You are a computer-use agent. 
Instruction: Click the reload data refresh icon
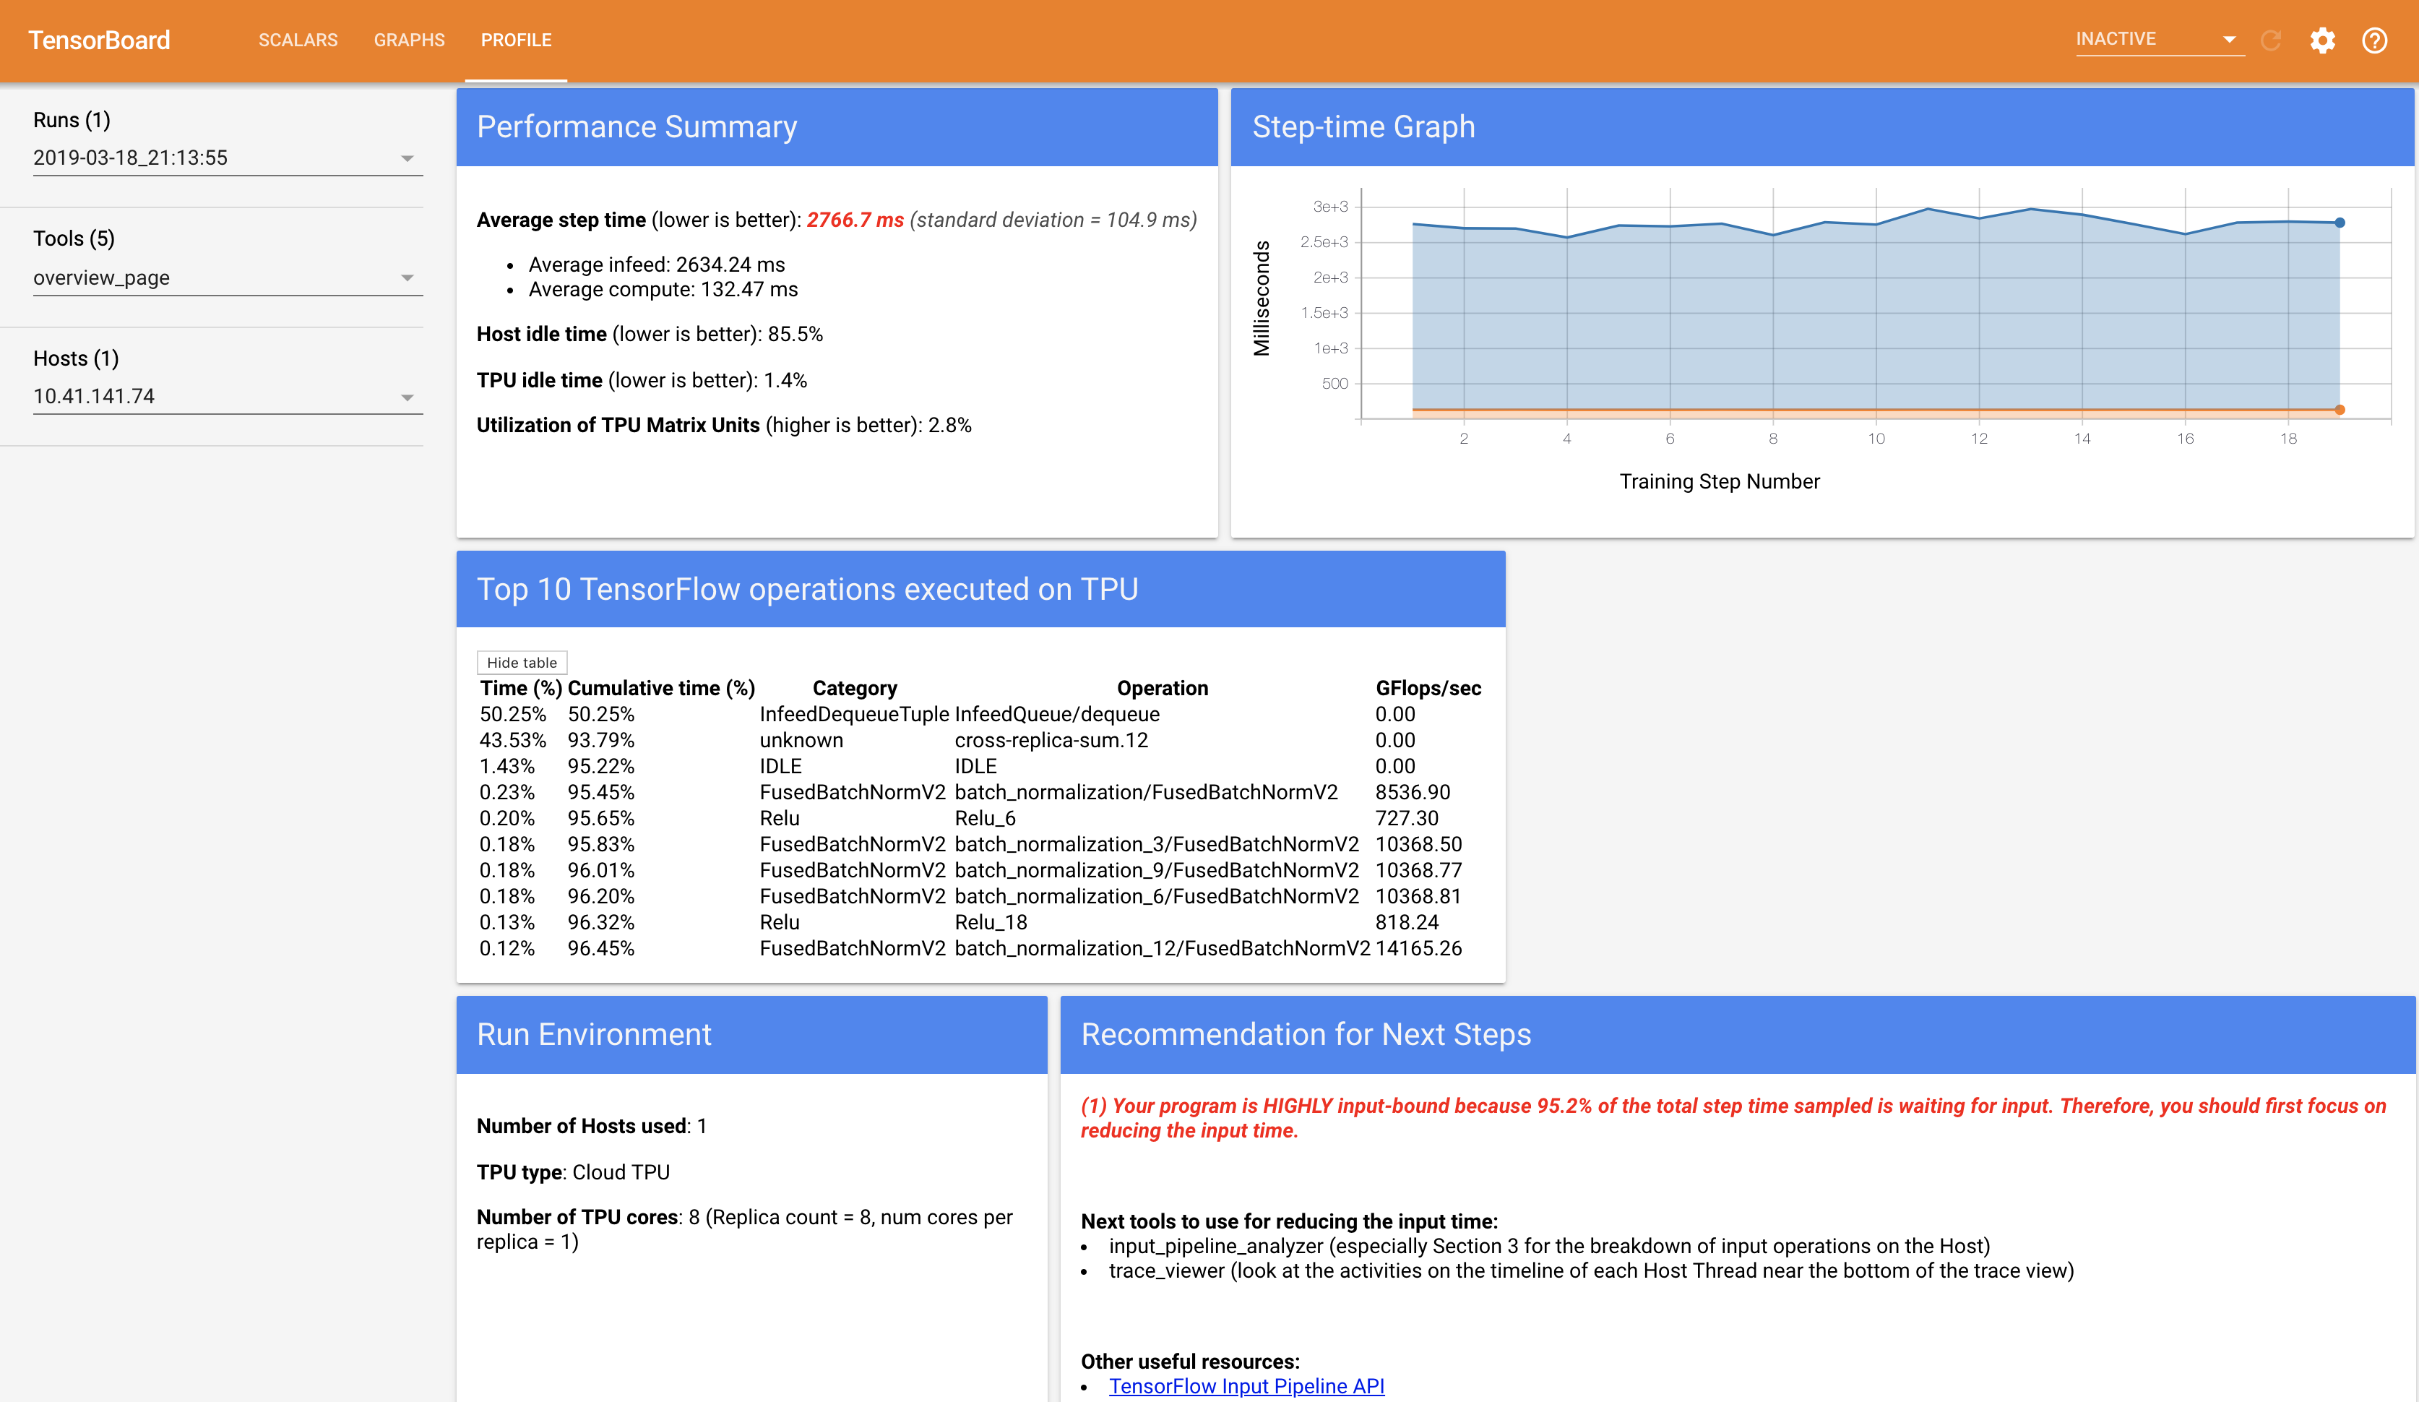pos(2270,40)
